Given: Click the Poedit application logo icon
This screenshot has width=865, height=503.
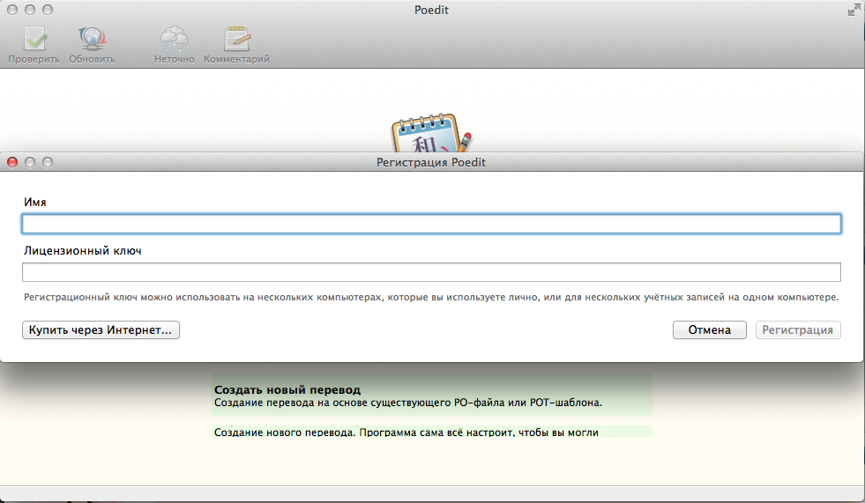Looking at the screenshot, I should tap(431, 133).
